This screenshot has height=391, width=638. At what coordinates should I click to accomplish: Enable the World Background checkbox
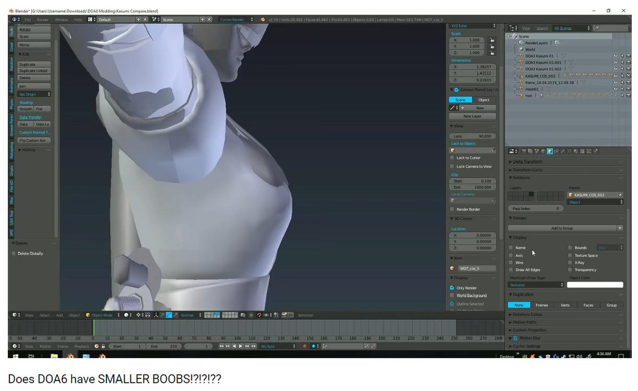[452, 295]
